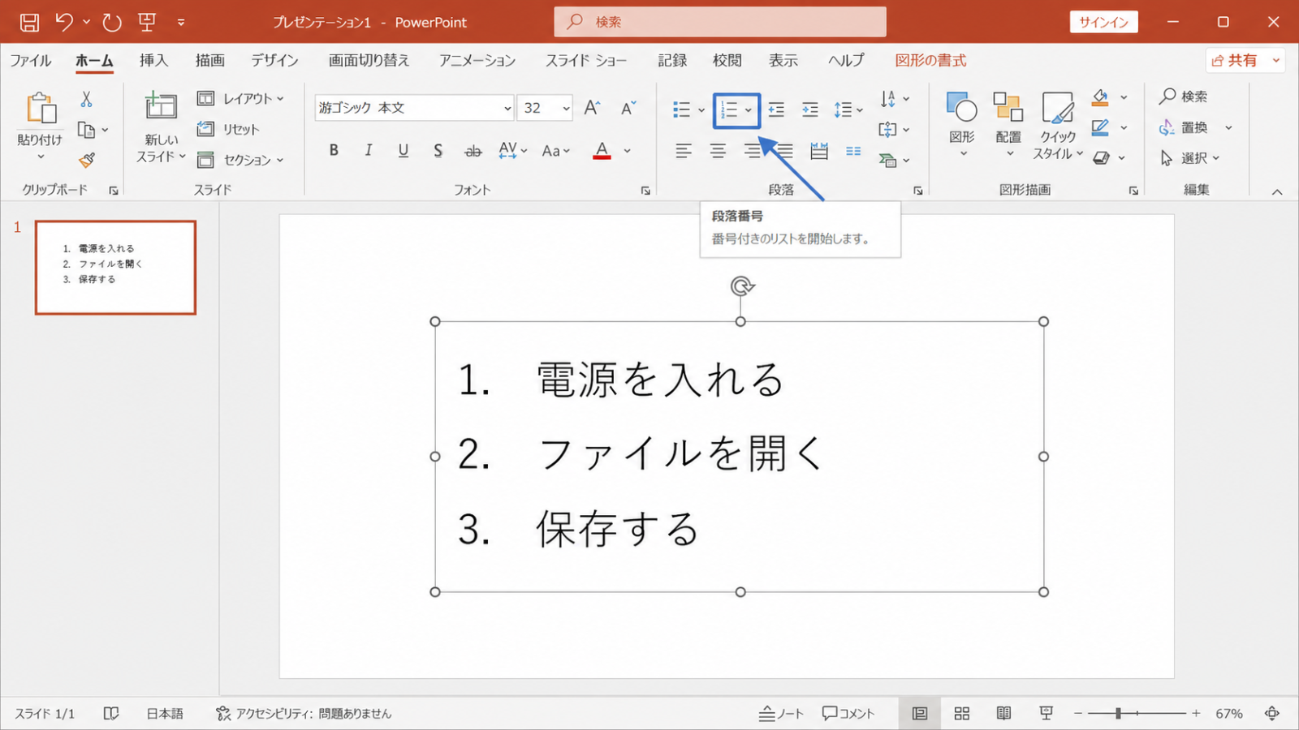Center-align the text

tap(718, 151)
